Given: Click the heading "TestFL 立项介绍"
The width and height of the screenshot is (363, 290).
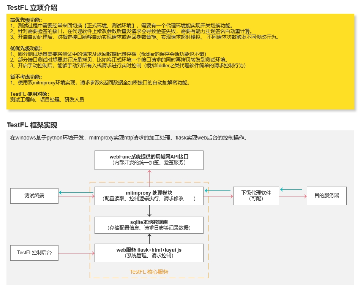Looking at the screenshot, I should [32, 8].
